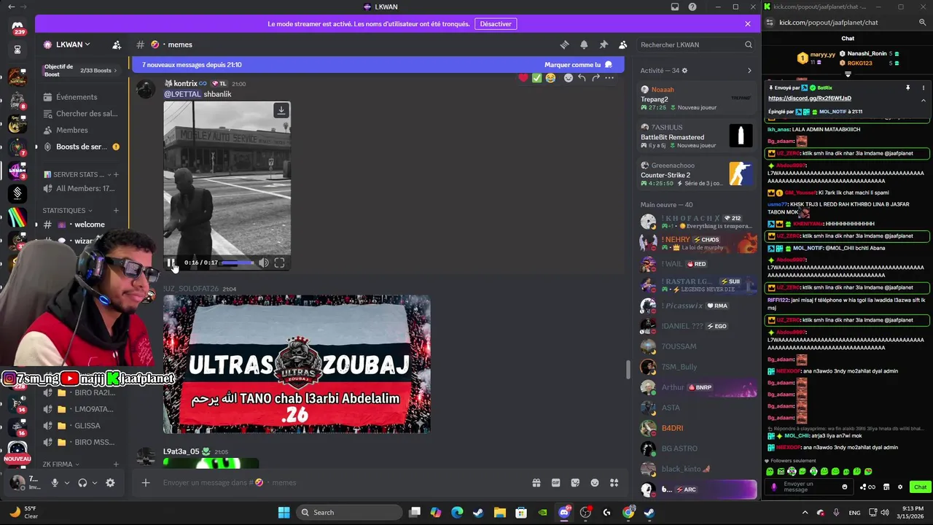The height and width of the screenshot is (525, 933).
Task: Open Membres in sidebar
Action: pos(82,130)
